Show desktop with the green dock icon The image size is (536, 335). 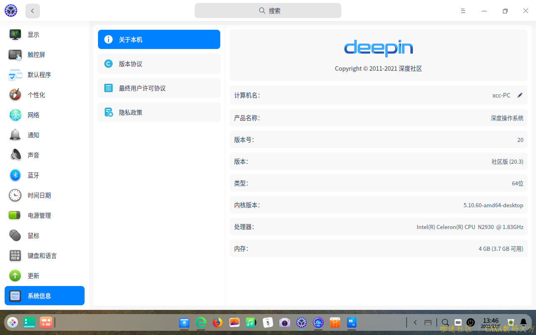pos(29,322)
